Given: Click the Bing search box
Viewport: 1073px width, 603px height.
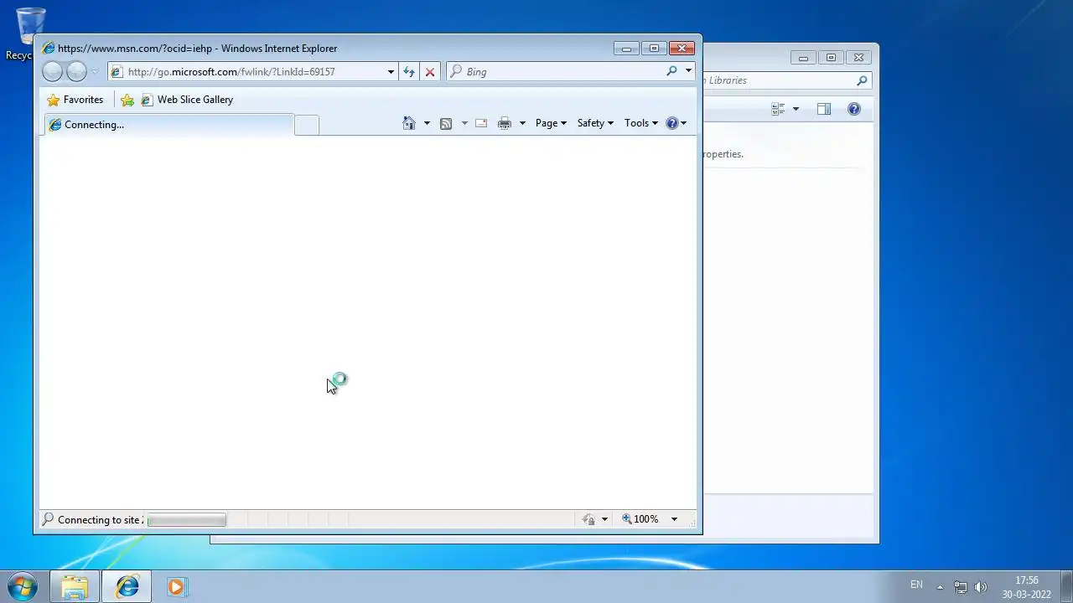Looking at the screenshot, I should [x=555, y=72].
